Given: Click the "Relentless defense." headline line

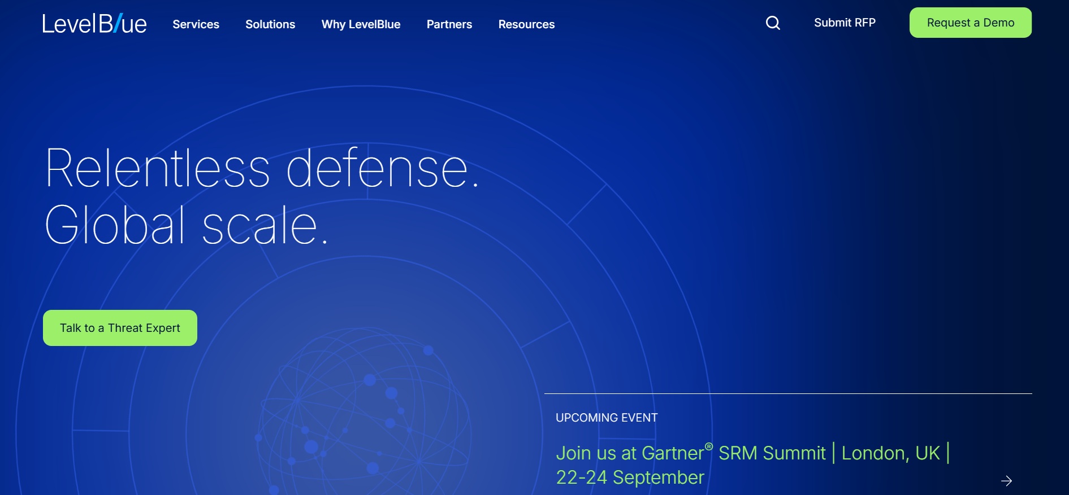Looking at the screenshot, I should click(262, 168).
